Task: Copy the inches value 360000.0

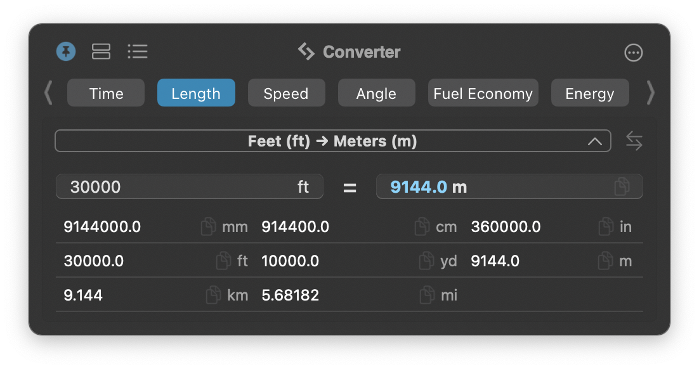Action: [606, 226]
